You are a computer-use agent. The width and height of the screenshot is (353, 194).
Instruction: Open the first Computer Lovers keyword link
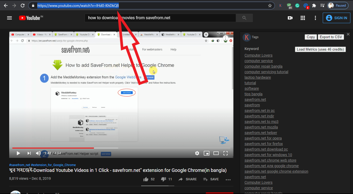click(258, 55)
